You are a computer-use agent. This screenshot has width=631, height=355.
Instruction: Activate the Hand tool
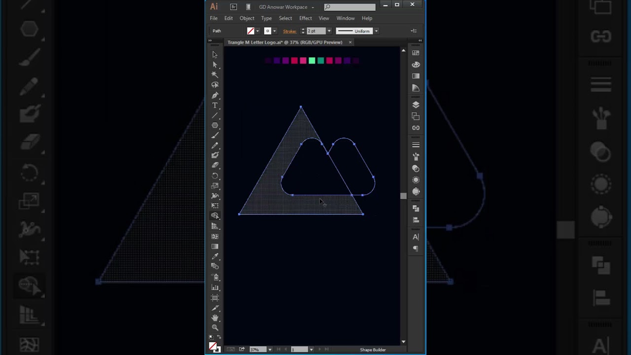pos(215,318)
